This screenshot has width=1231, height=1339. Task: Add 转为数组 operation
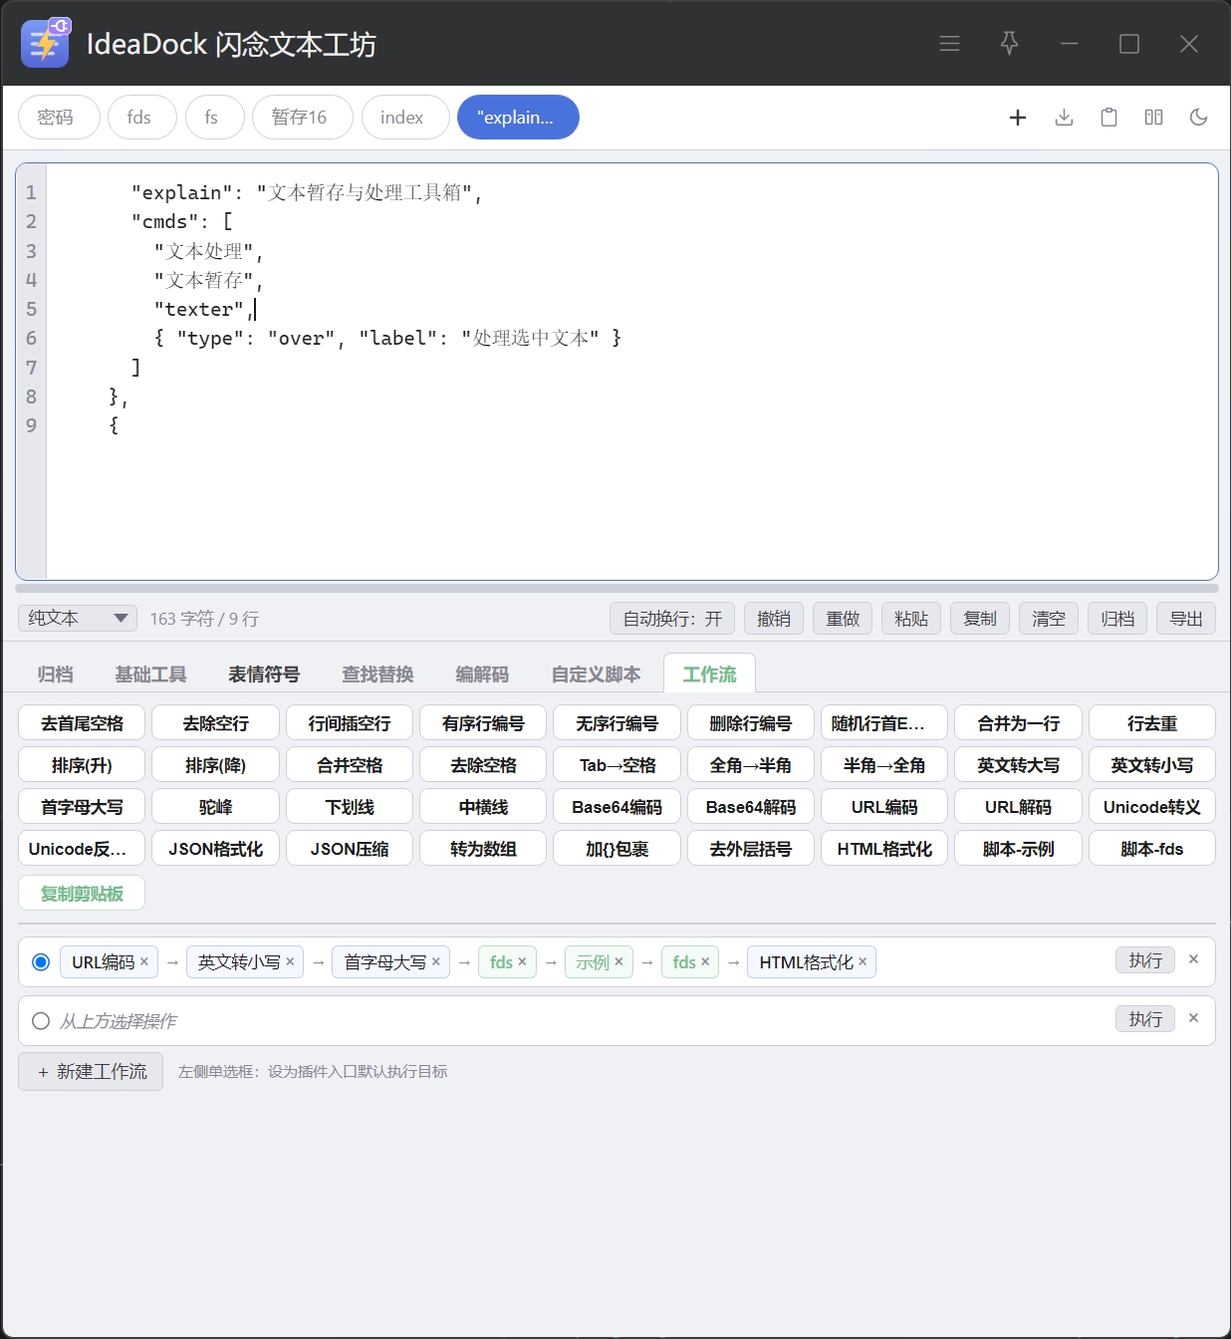tap(483, 849)
